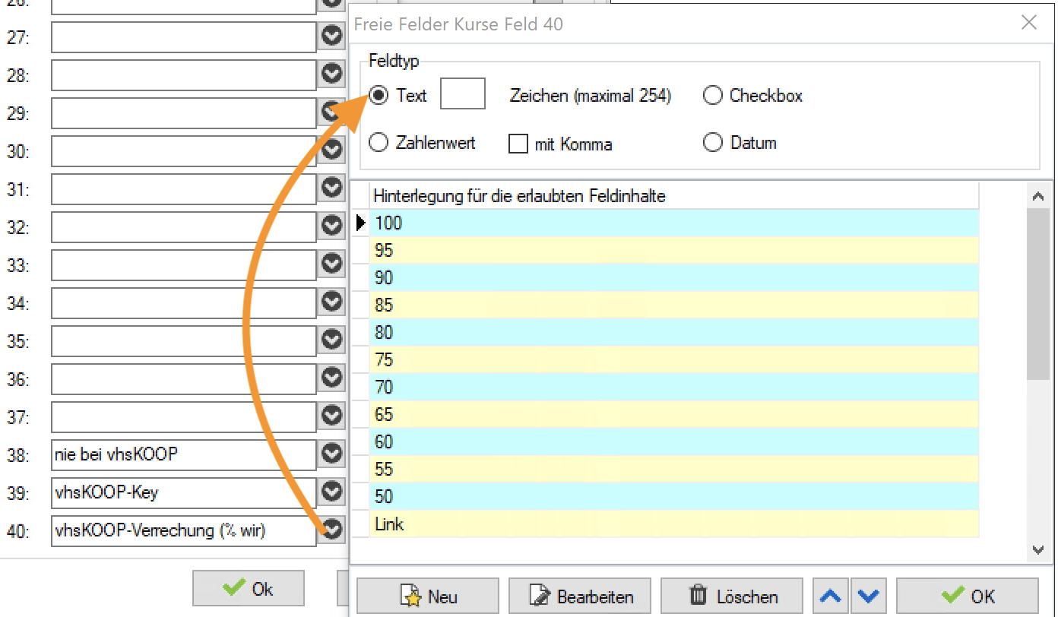This screenshot has height=617, width=1058.
Task: Confirm dialog with the green check OK button
Action: pos(967,596)
